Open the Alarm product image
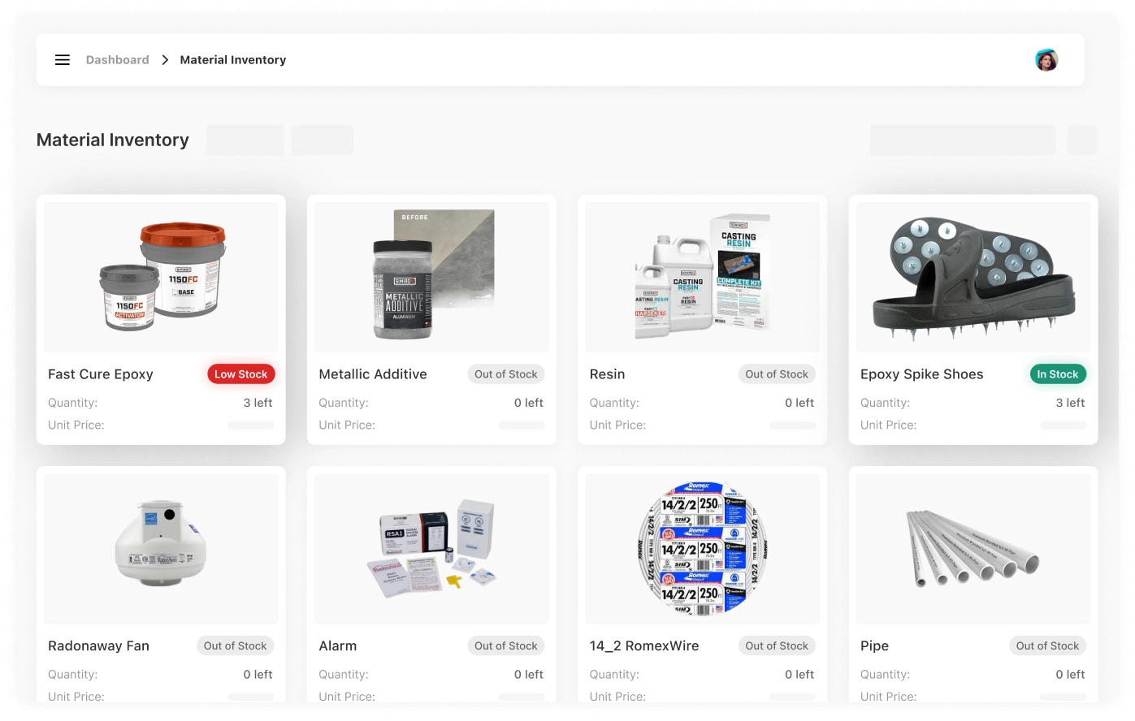The width and height of the screenshot is (1135, 721). (431, 549)
